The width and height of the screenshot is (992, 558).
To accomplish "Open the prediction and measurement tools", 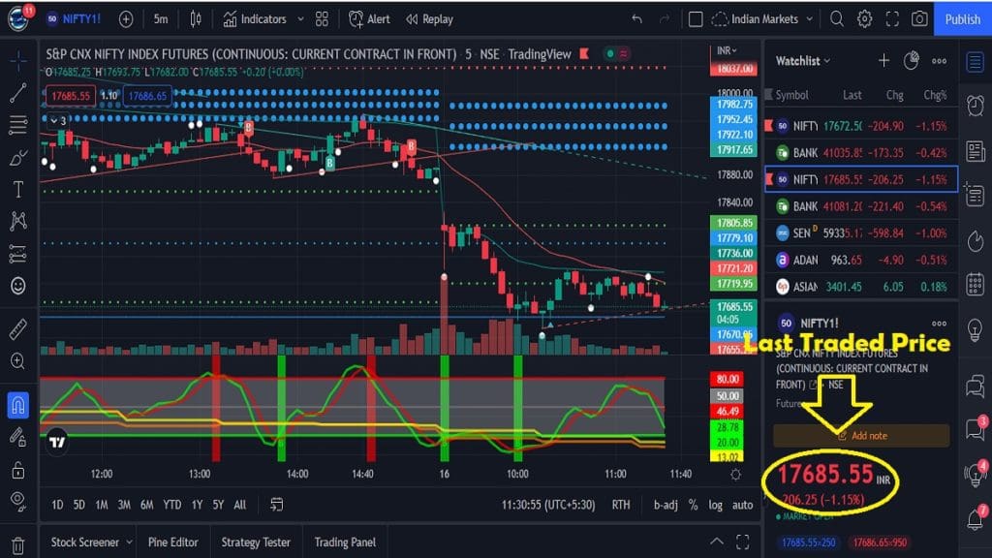I will tap(18, 254).
